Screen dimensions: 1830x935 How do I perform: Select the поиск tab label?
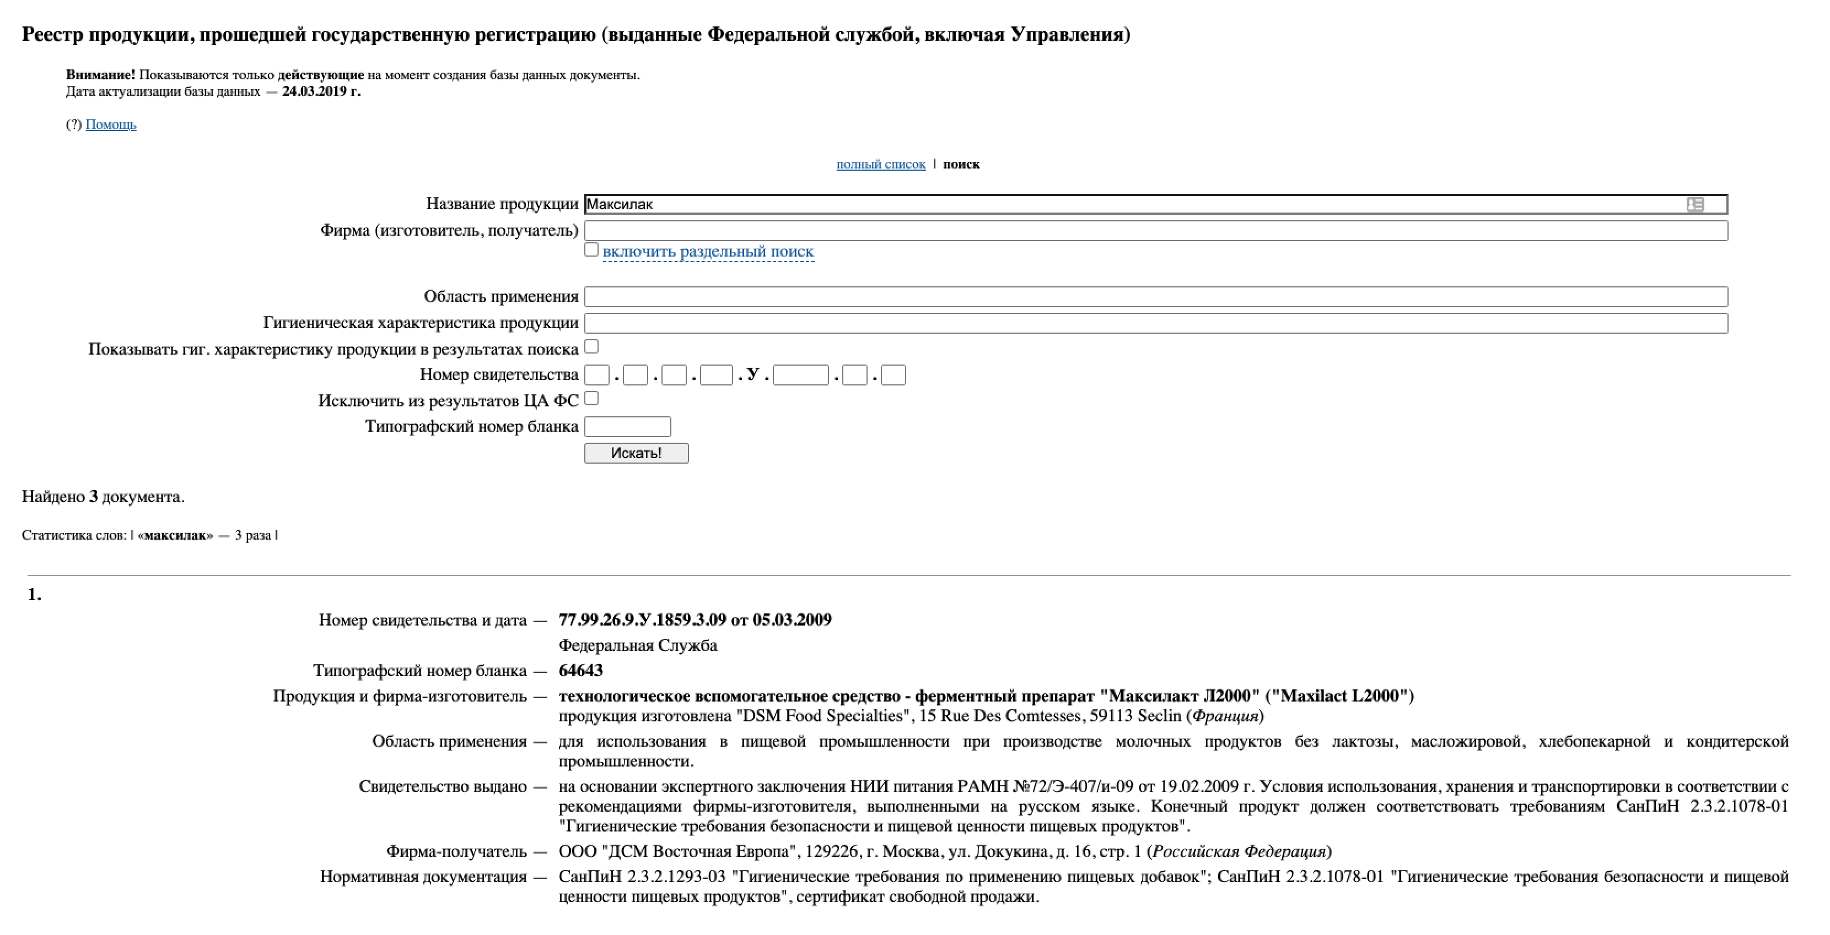[961, 164]
